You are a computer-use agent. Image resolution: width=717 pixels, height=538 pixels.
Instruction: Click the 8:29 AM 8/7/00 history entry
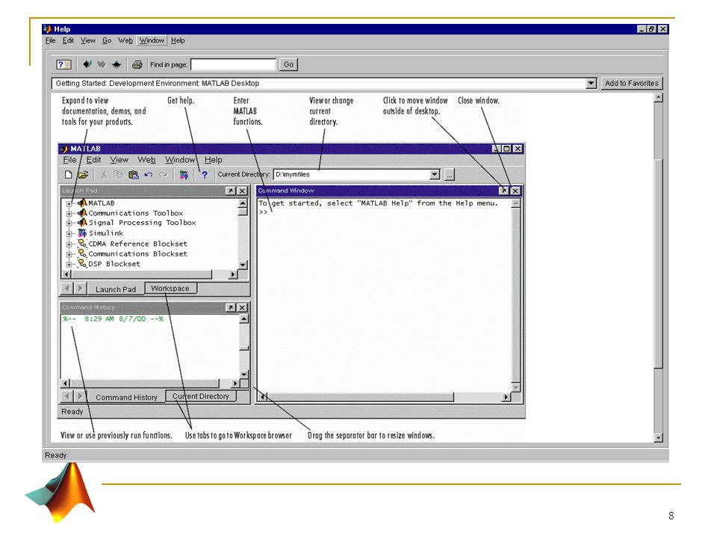(x=113, y=319)
